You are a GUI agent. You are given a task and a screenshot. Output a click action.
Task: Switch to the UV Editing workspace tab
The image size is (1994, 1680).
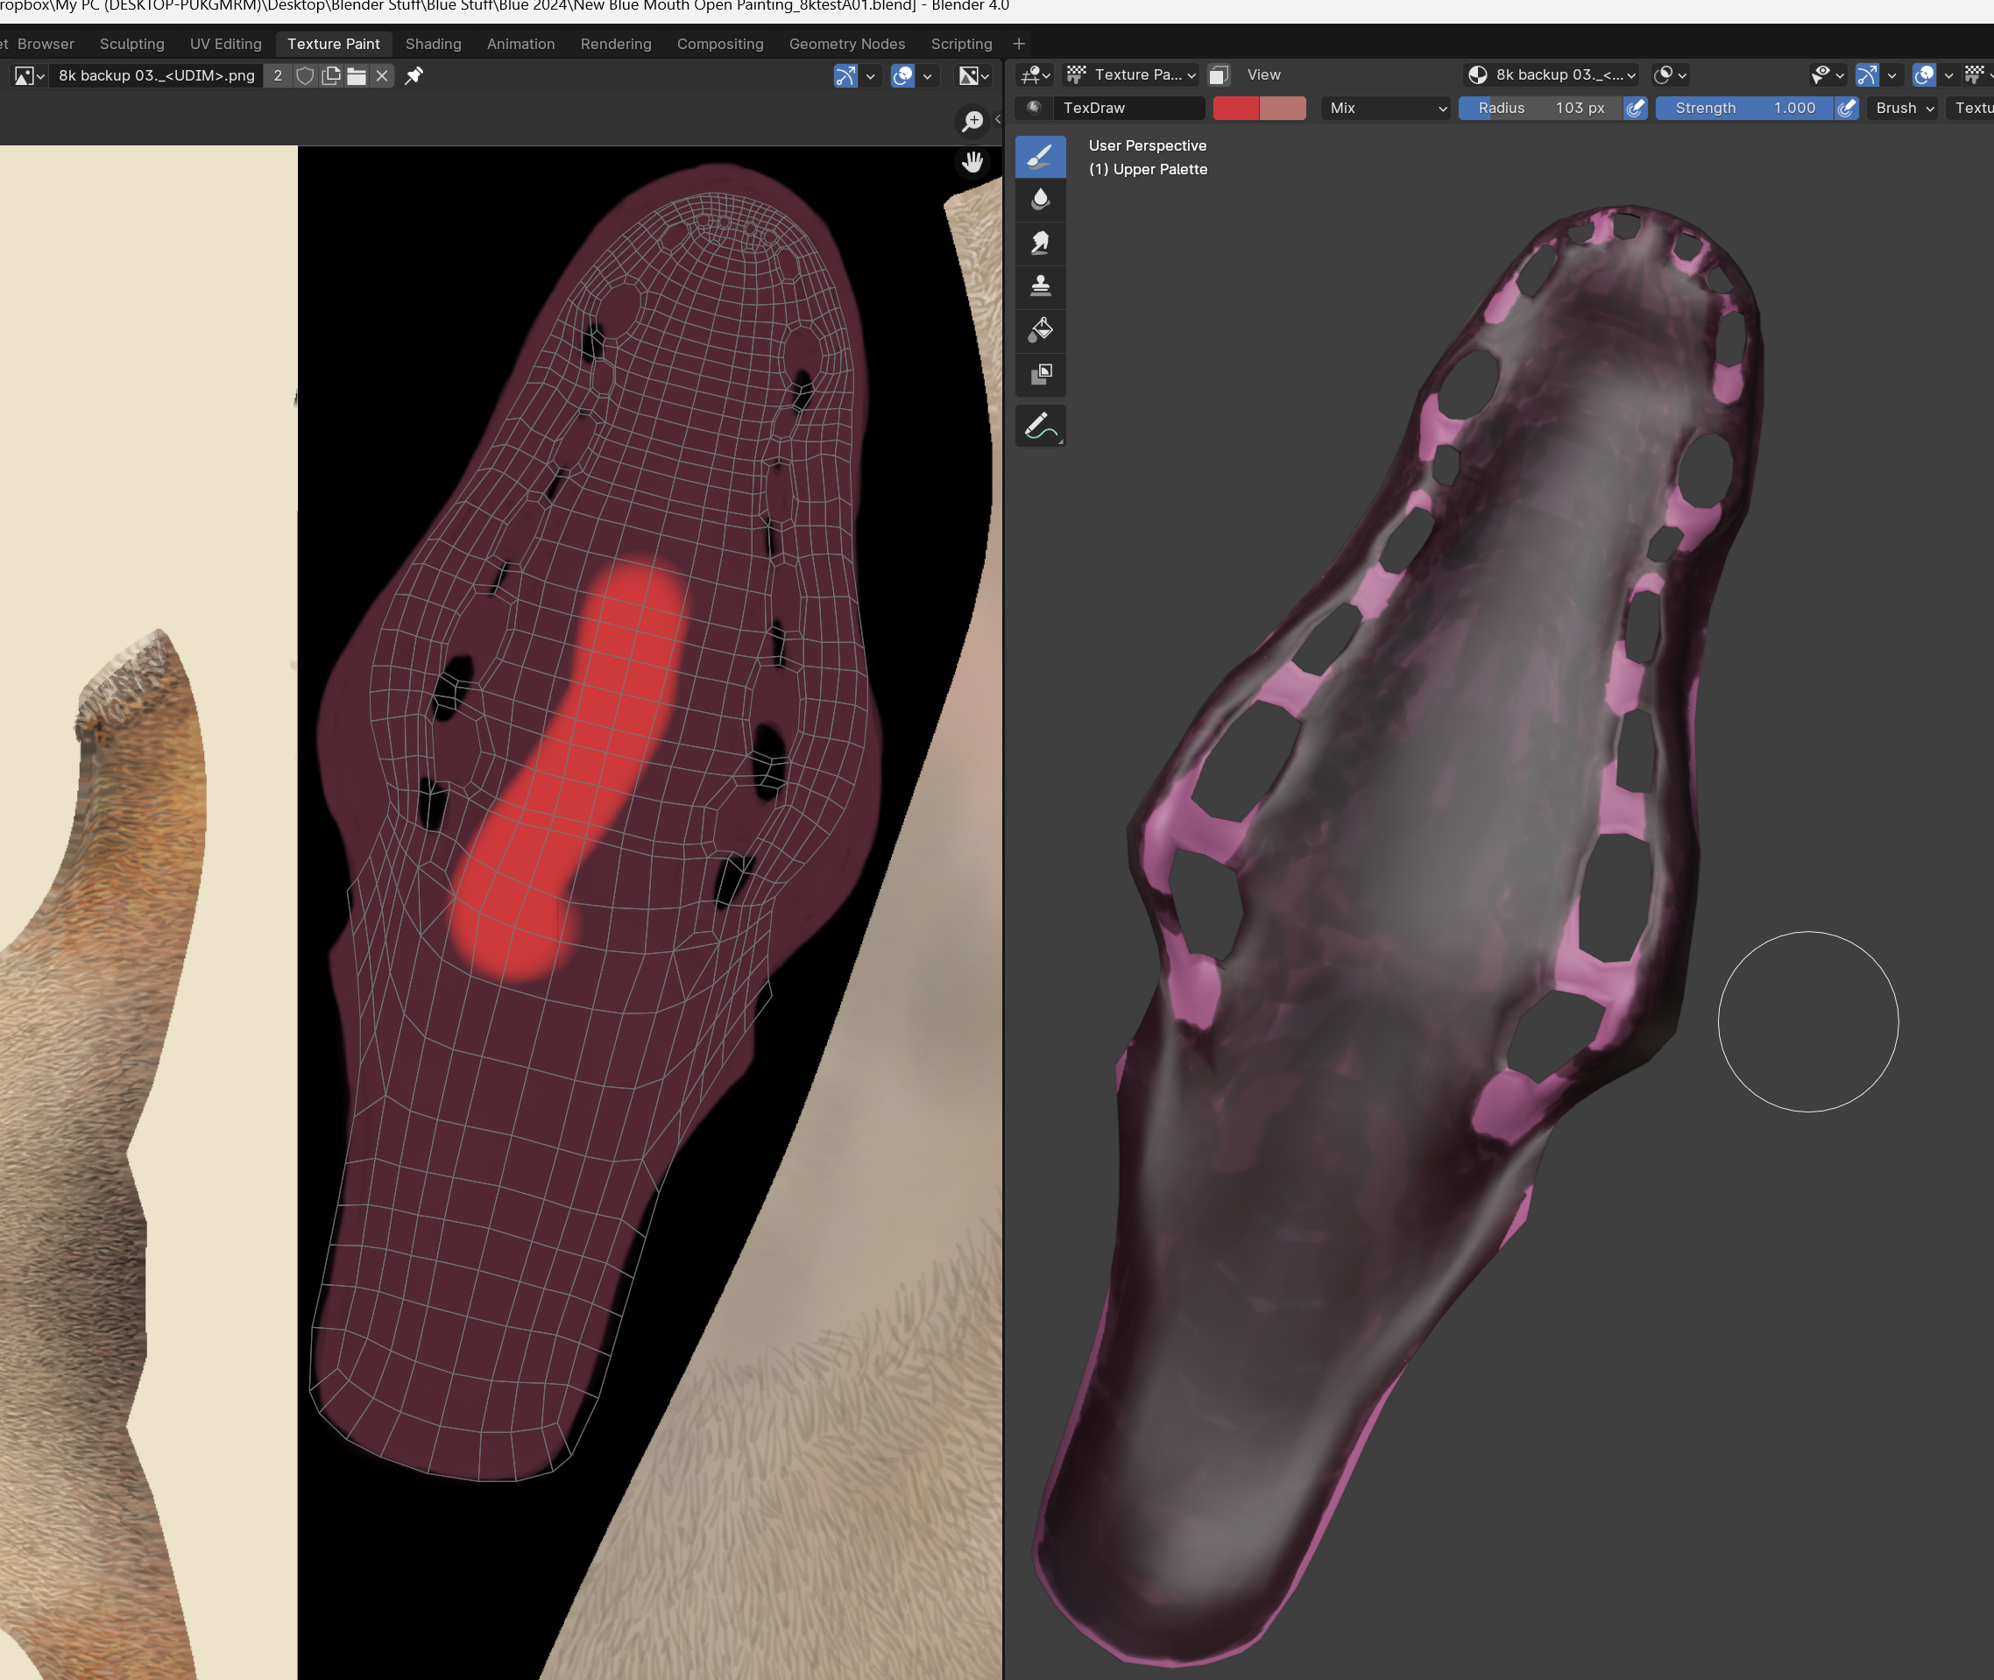click(x=226, y=44)
